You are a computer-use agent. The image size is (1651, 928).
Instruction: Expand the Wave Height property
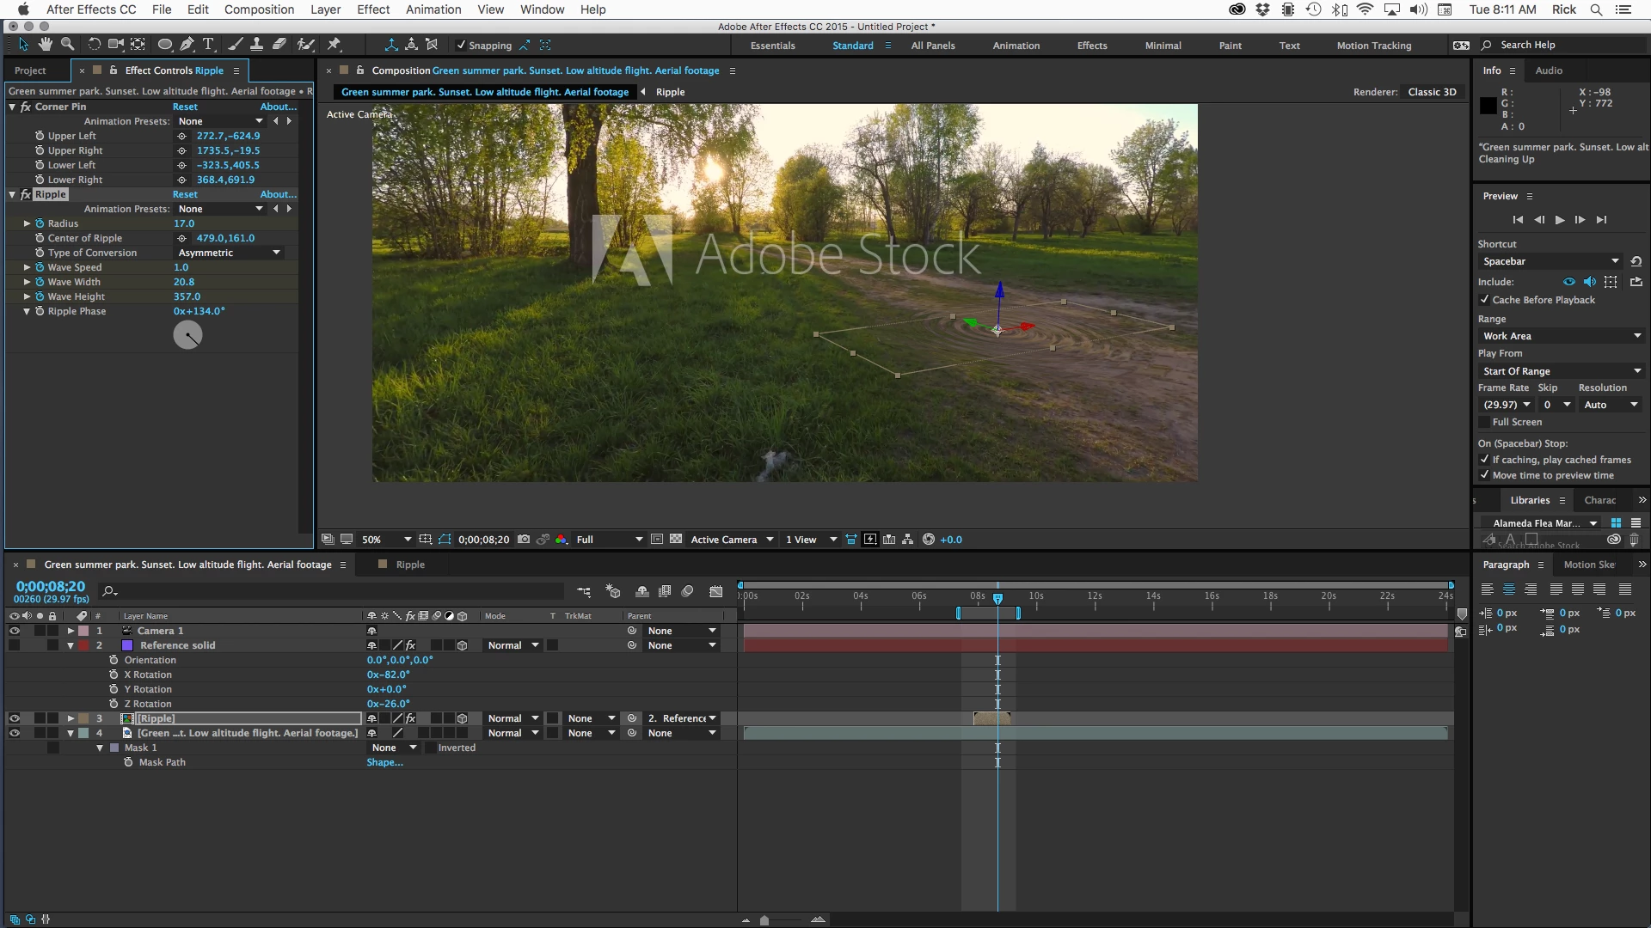click(27, 296)
